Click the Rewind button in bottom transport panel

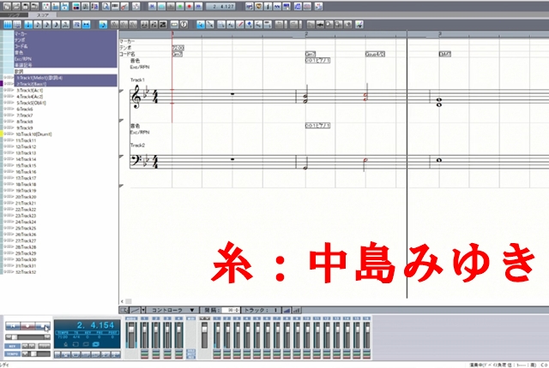coord(13,326)
